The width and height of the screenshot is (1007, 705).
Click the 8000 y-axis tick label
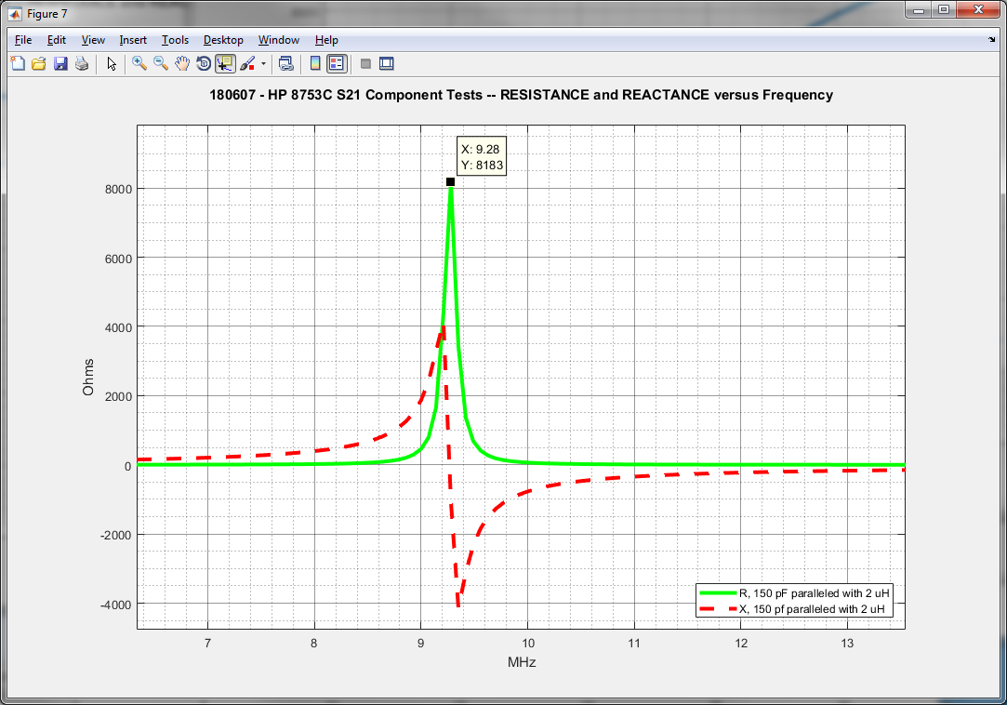click(x=119, y=189)
